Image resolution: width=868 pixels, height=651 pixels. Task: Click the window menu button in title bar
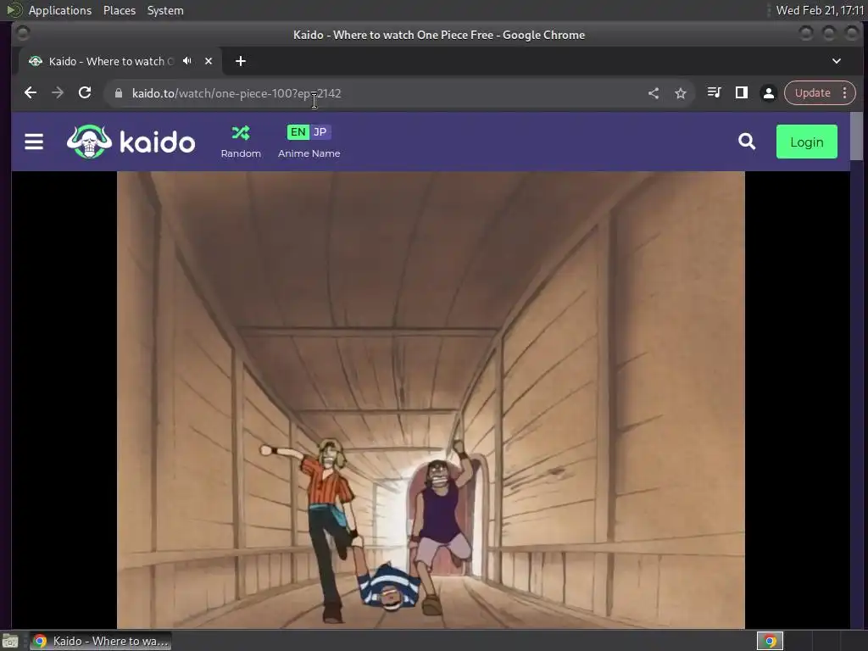pyautogui.click(x=23, y=34)
